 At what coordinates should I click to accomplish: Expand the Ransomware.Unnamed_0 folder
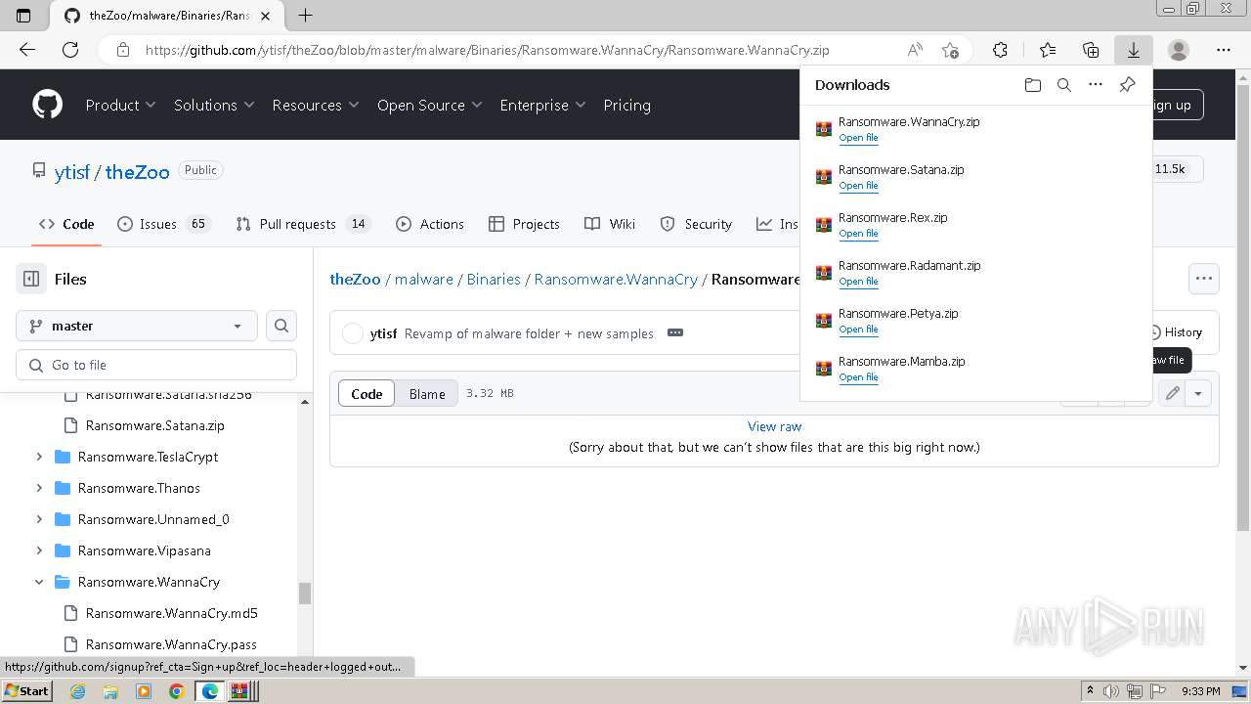click(x=39, y=519)
